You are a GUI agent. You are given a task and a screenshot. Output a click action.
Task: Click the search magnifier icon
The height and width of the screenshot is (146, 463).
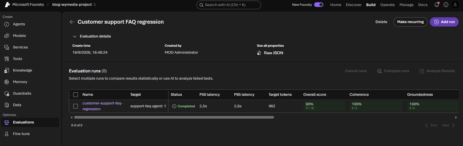(201, 5)
